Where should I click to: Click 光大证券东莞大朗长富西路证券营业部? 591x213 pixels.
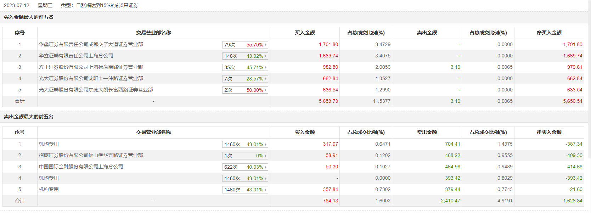pyautogui.click(x=96, y=90)
